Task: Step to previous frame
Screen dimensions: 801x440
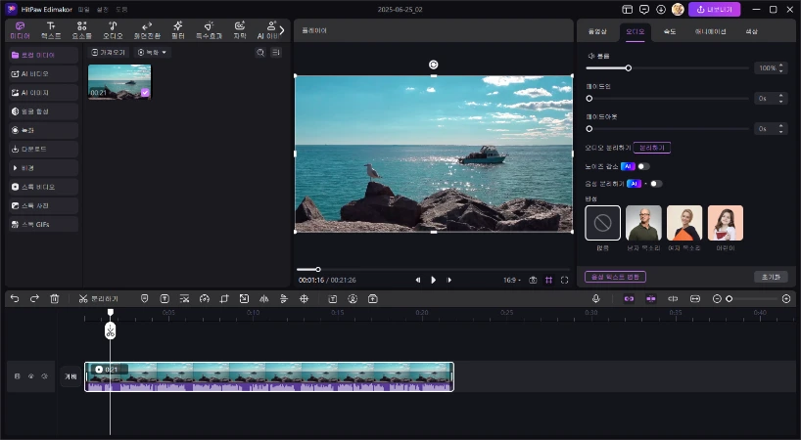Action: click(x=418, y=280)
